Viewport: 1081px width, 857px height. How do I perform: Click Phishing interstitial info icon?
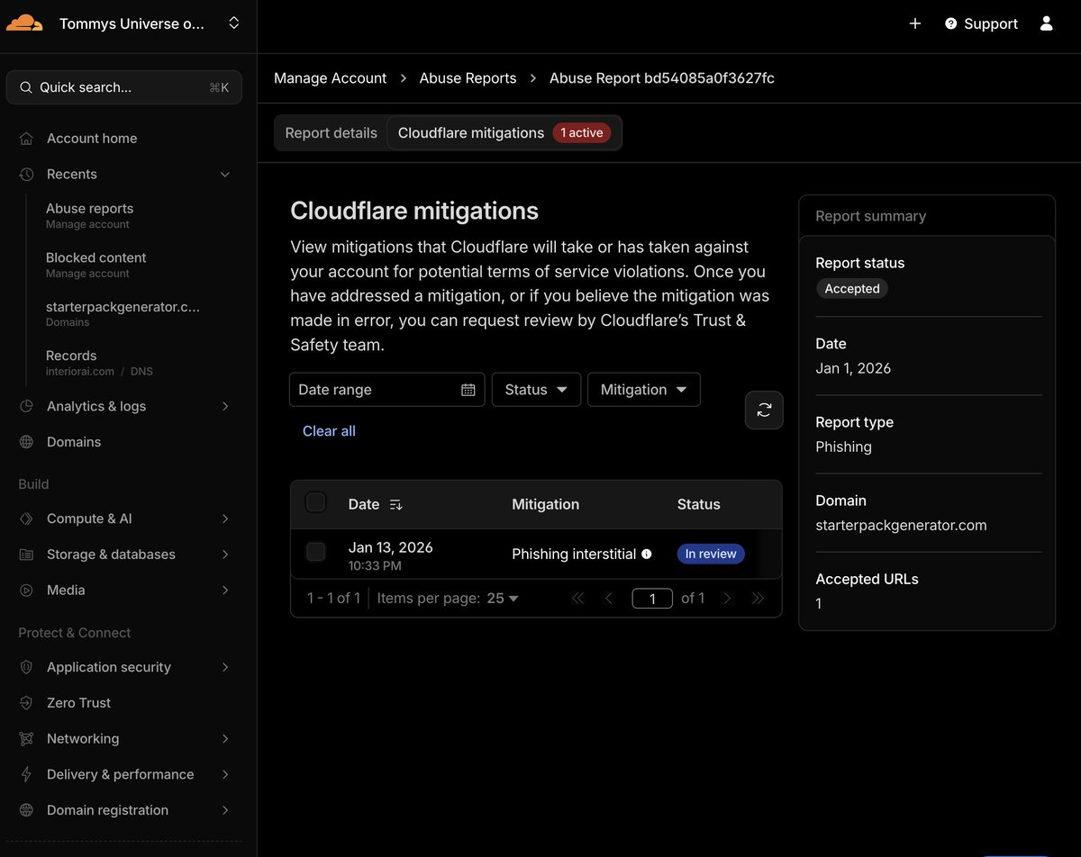pyautogui.click(x=646, y=555)
